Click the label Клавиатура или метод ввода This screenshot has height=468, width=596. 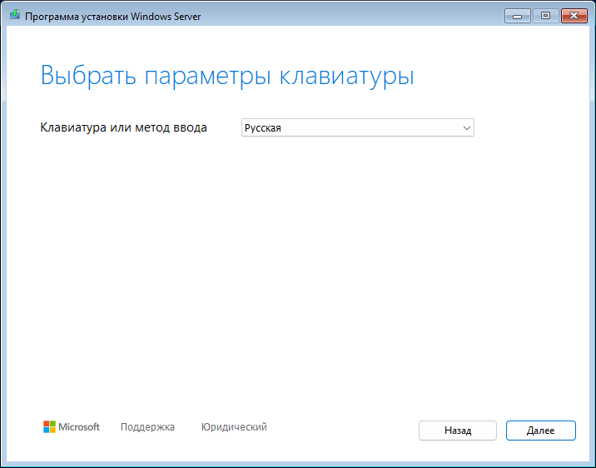(x=123, y=127)
